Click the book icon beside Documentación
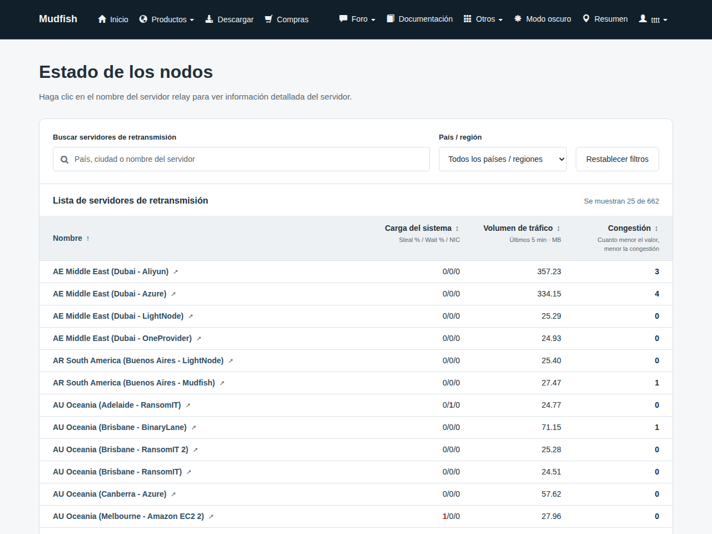The height and width of the screenshot is (534, 712). (390, 18)
